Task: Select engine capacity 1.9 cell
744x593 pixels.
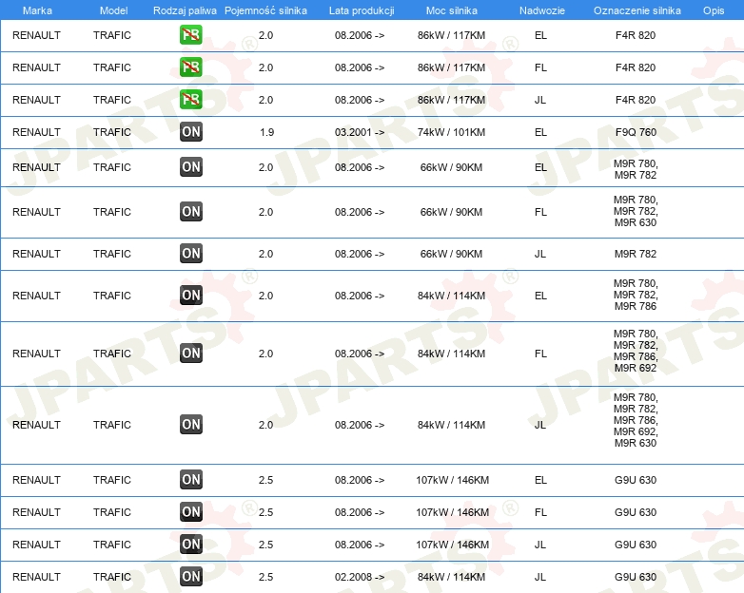Action: pos(266,132)
